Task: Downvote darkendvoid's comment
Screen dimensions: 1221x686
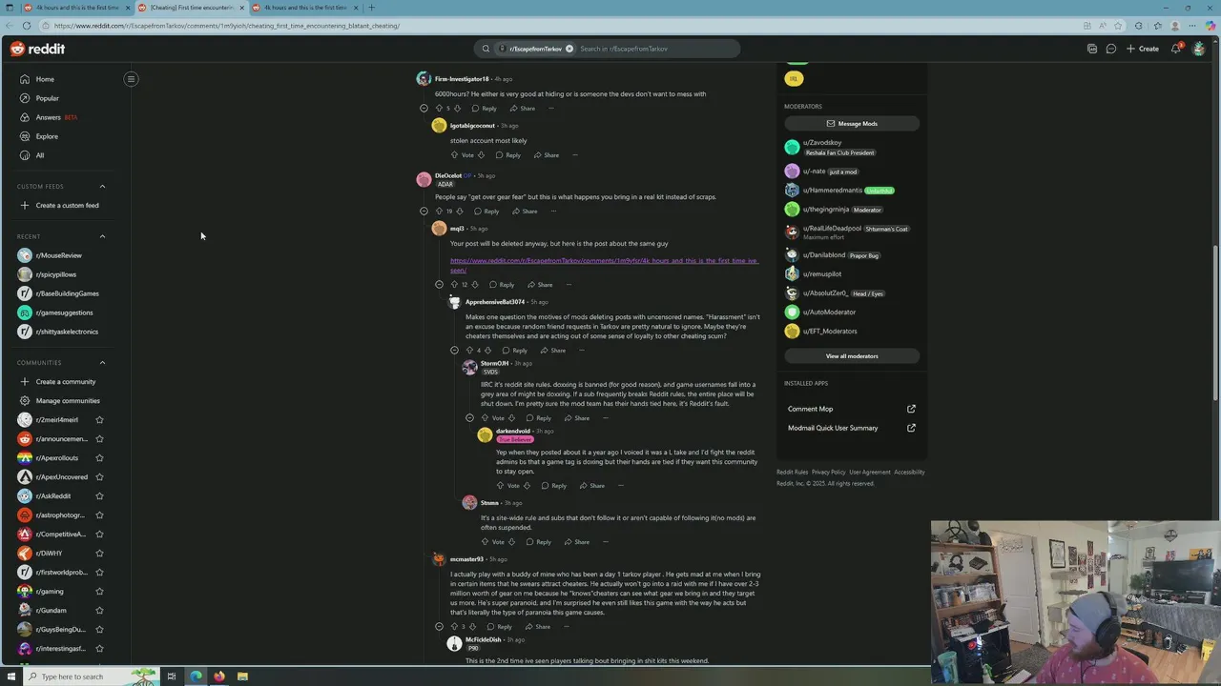Action: click(527, 486)
